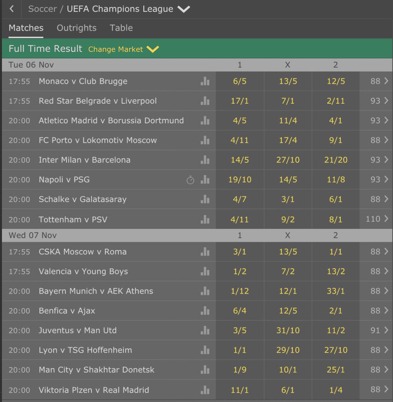Select Man City win odds 1/9

(240, 370)
